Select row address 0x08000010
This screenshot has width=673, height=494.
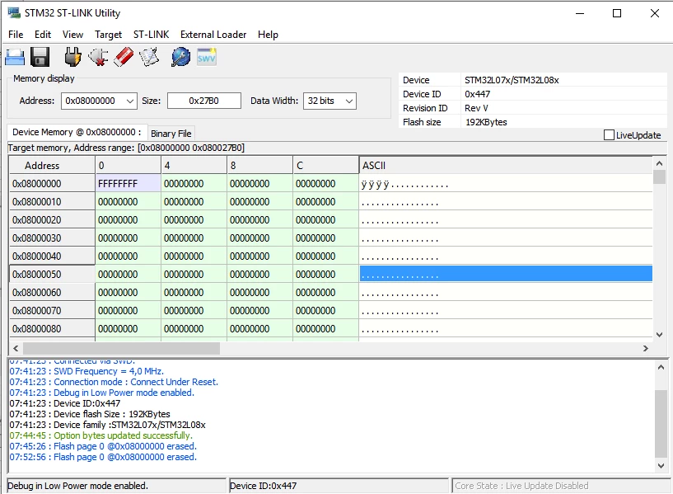(x=52, y=201)
